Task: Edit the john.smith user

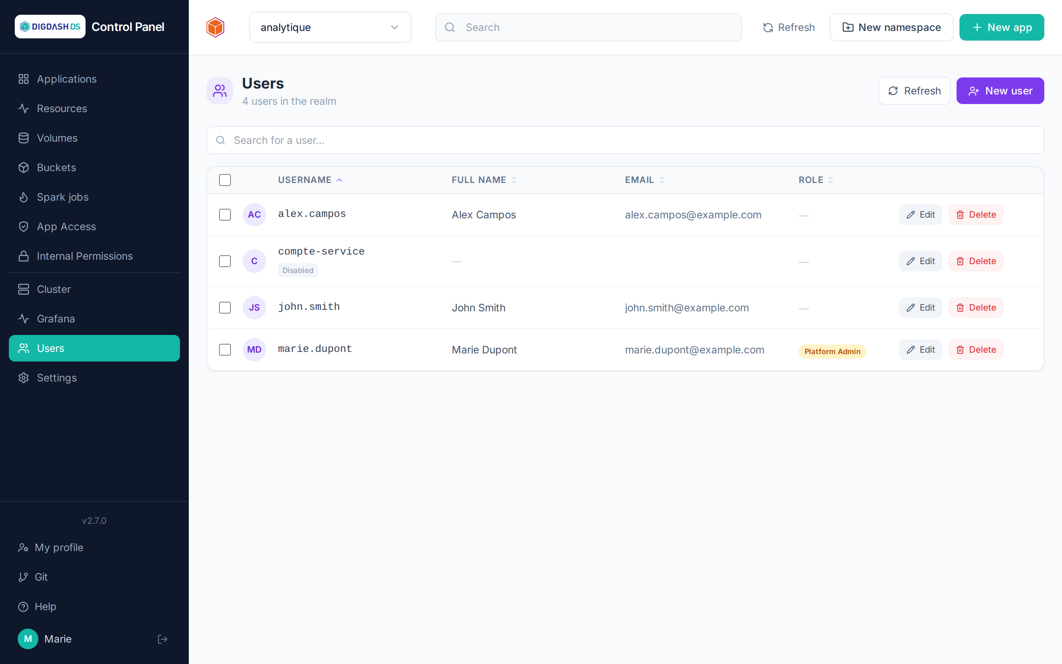Action: pyautogui.click(x=920, y=308)
